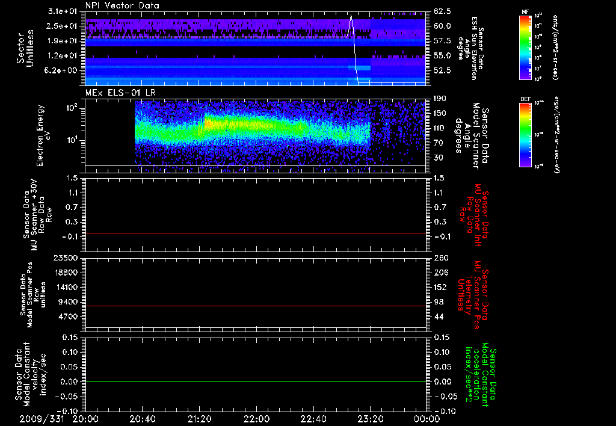
Task: Click the 00:00 end time label
Action: coord(427,419)
